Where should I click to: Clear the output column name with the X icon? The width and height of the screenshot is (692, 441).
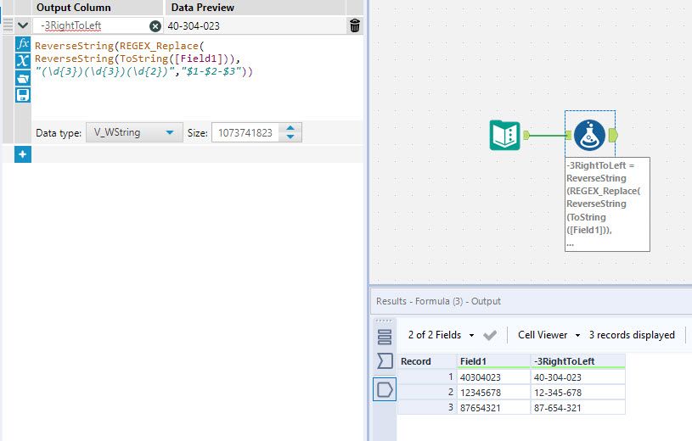point(155,26)
